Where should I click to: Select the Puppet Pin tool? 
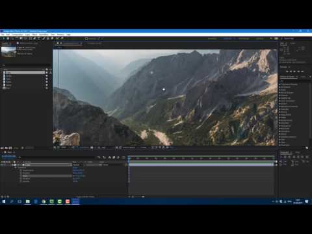pyautogui.click(x=62, y=38)
